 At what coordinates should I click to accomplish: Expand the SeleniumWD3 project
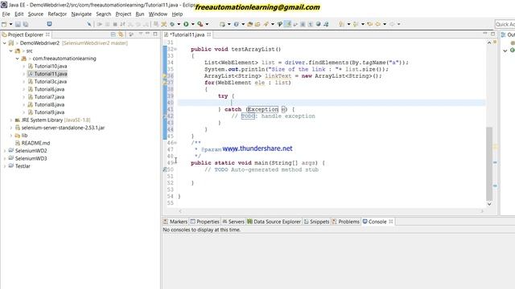click(x=5, y=158)
